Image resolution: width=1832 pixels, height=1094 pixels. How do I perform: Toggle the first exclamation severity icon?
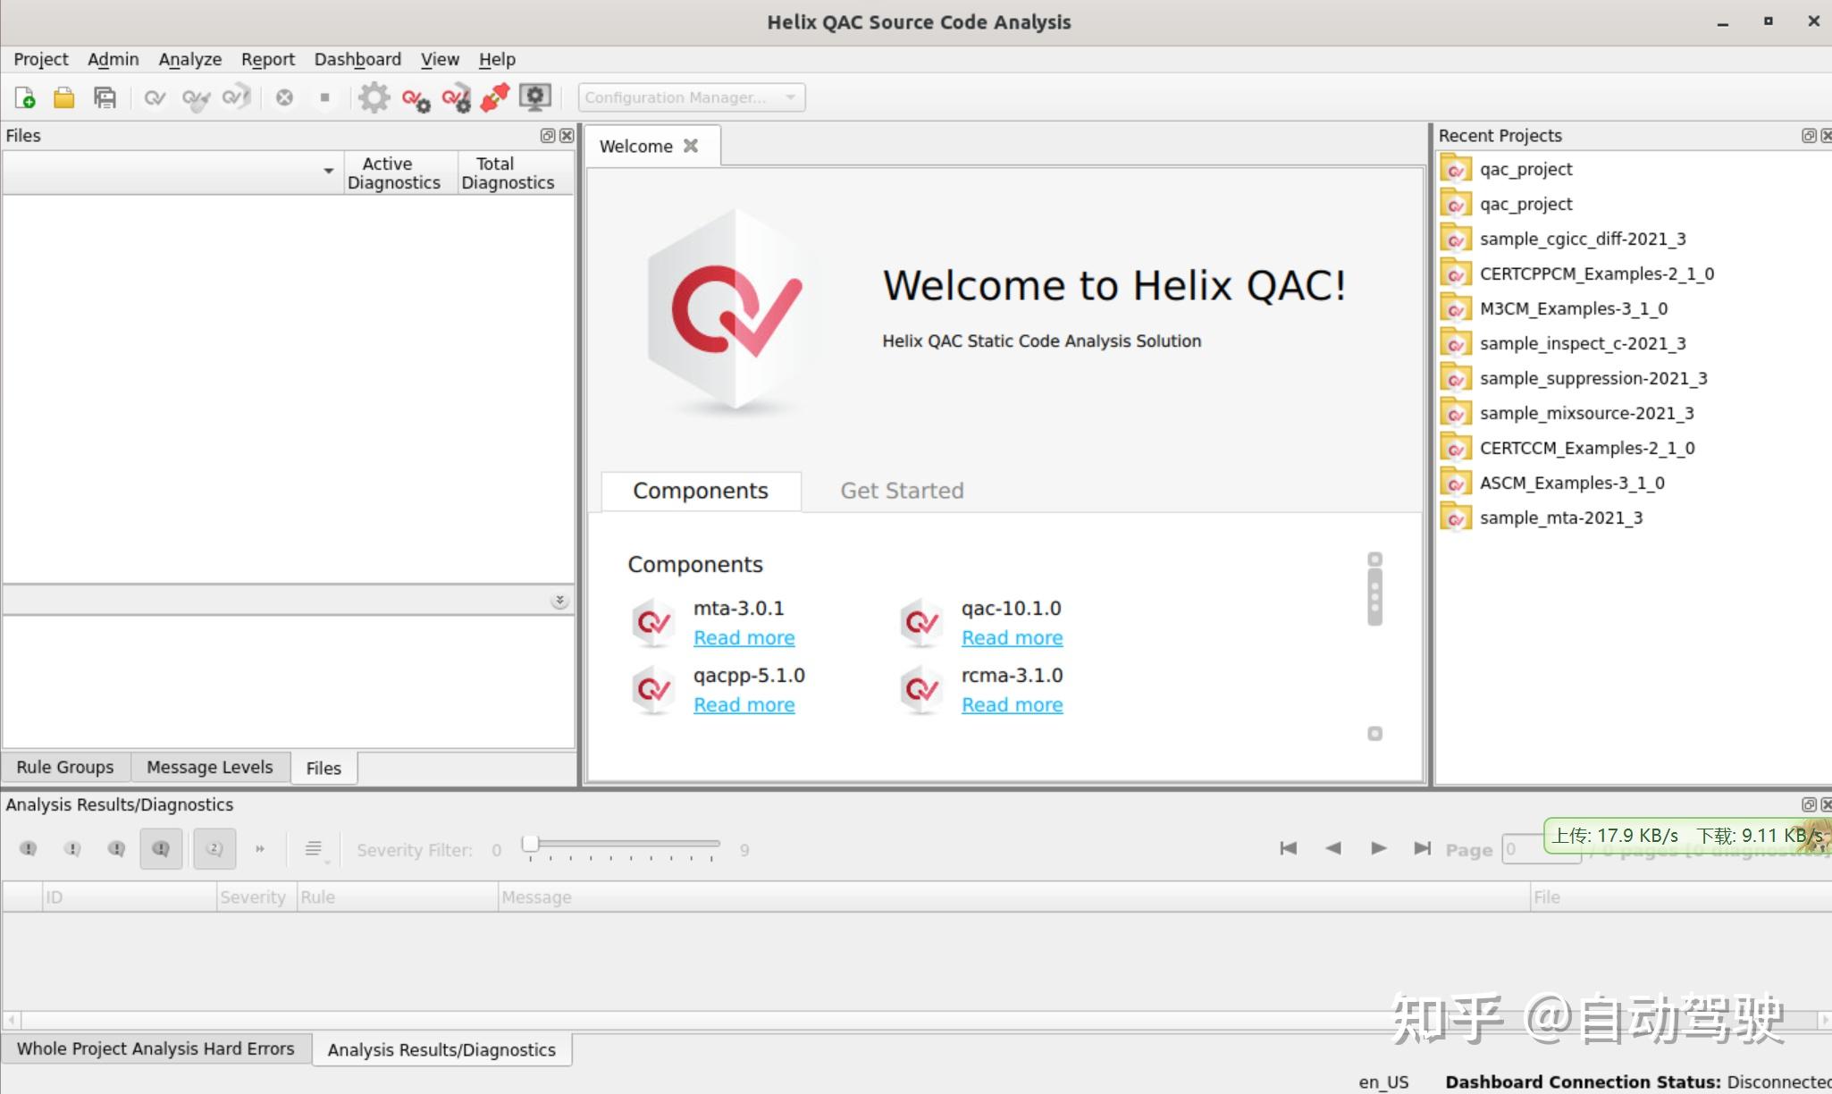(x=28, y=848)
